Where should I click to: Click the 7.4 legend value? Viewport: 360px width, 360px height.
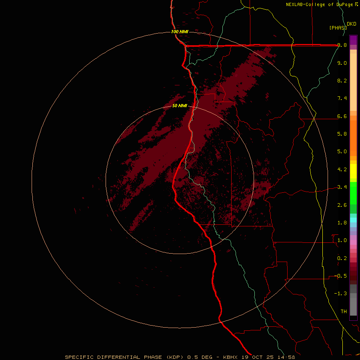[342, 98]
